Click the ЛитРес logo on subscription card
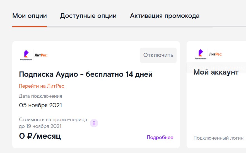The width and height of the screenshot is (246, 153). point(41,55)
